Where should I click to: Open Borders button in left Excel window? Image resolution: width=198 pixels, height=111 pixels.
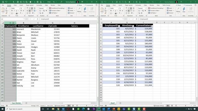coord(12,13)
